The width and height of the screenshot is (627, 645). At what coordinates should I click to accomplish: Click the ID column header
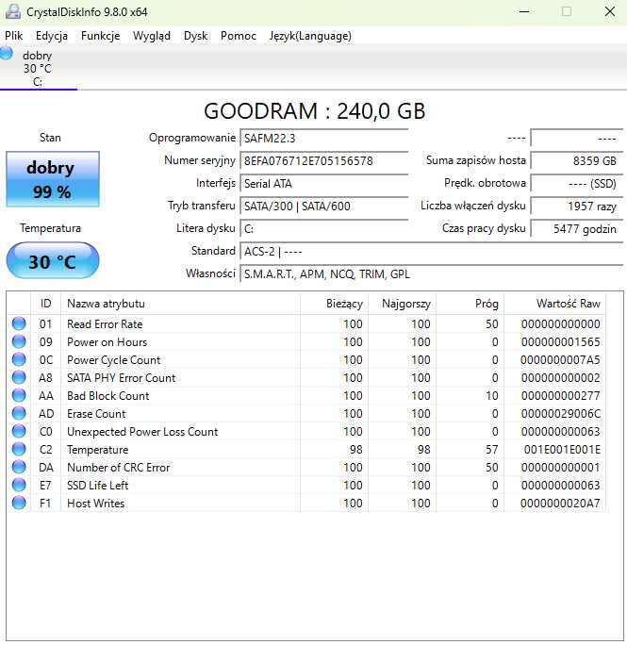coord(45,304)
